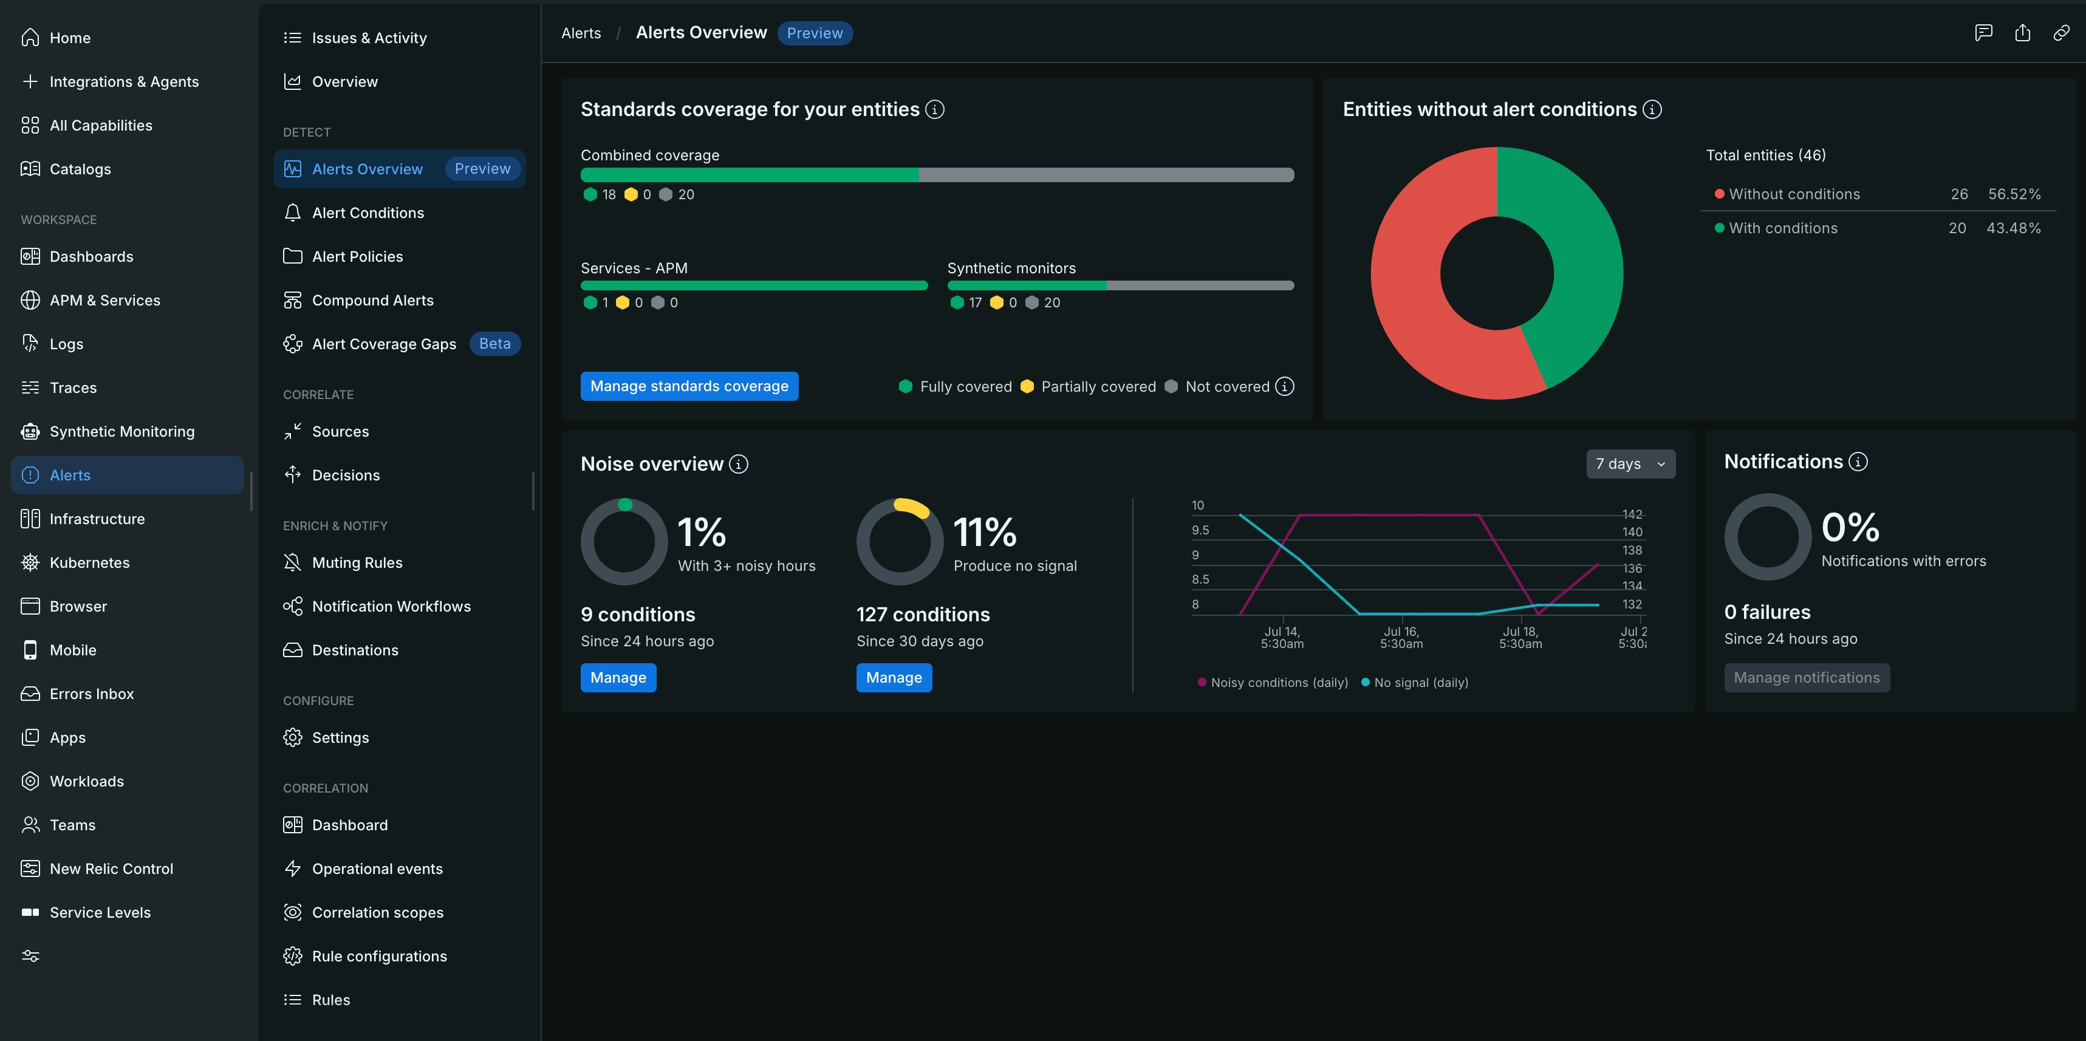Open Service Levels in sidebar
Image resolution: width=2086 pixels, height=1041 pixels.
pyautogui.click(x=127, y=912)
